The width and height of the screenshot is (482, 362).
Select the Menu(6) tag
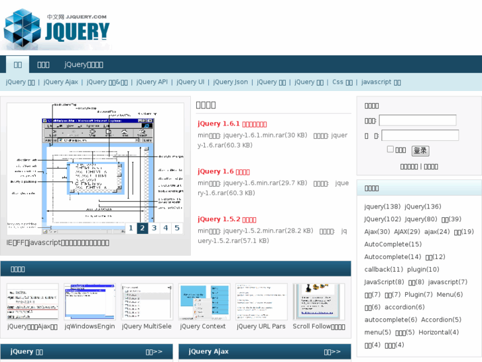pos(450,295)
